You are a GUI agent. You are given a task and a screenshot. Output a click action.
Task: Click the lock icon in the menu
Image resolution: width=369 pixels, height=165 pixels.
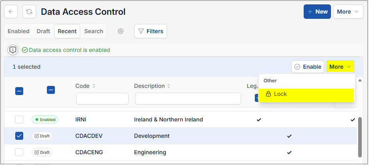pos(268,94)
